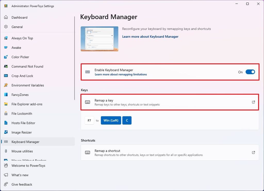
Task: Select Welcome to PowerToys
Action: pos(28,166)
